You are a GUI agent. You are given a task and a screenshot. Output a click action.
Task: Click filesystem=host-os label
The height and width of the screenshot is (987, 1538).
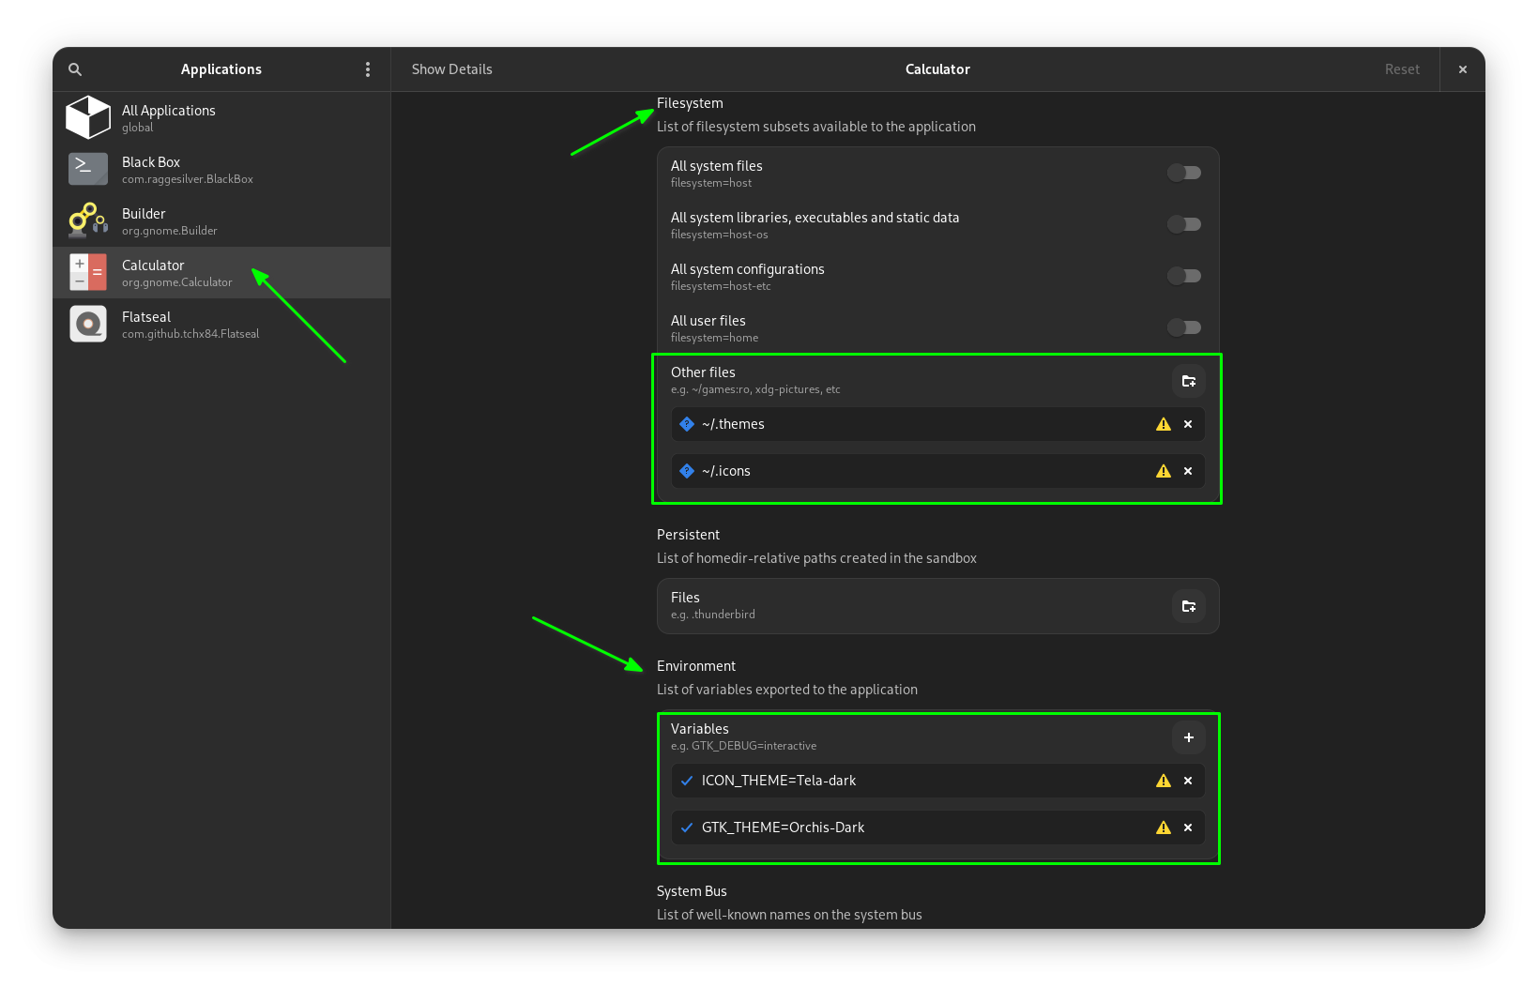point(719,235)
